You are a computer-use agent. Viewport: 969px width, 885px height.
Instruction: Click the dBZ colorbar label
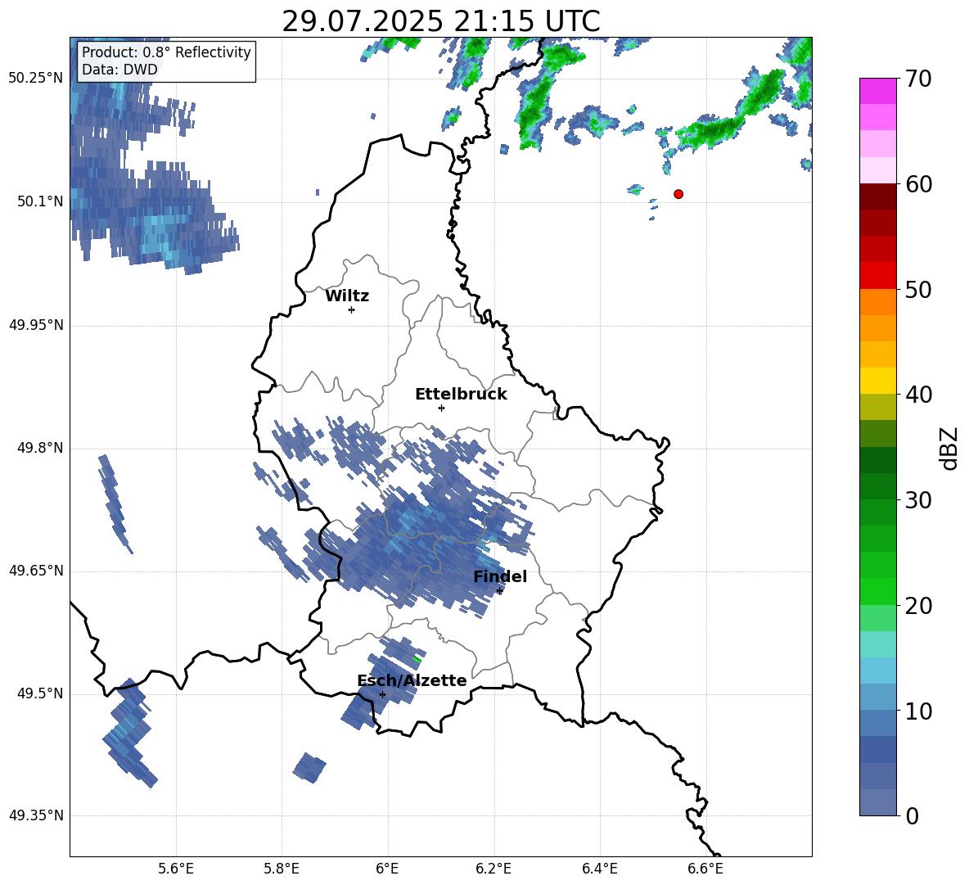point(948,448)
